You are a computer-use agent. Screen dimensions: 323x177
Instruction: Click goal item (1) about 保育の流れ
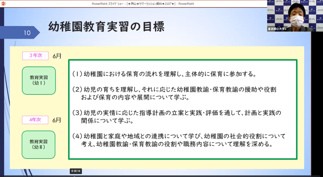click(x=163, y=74)
